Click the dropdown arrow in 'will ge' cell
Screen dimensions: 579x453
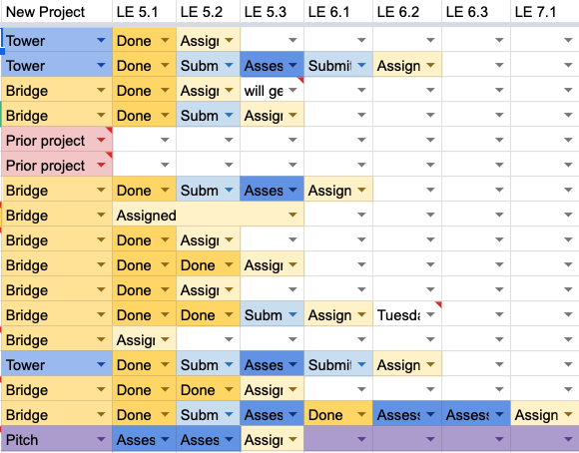(292, 90)
